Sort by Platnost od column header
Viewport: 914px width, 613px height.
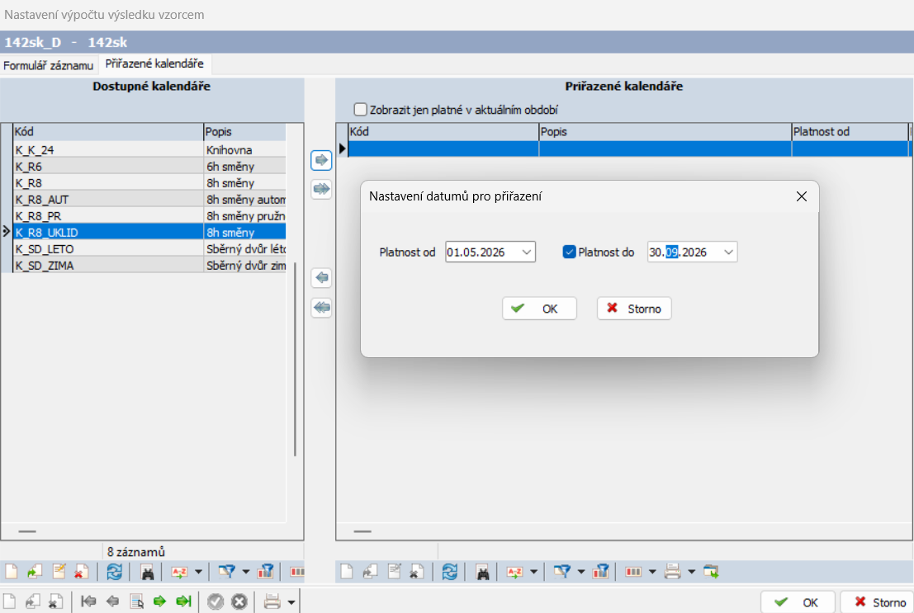point(850,132)
